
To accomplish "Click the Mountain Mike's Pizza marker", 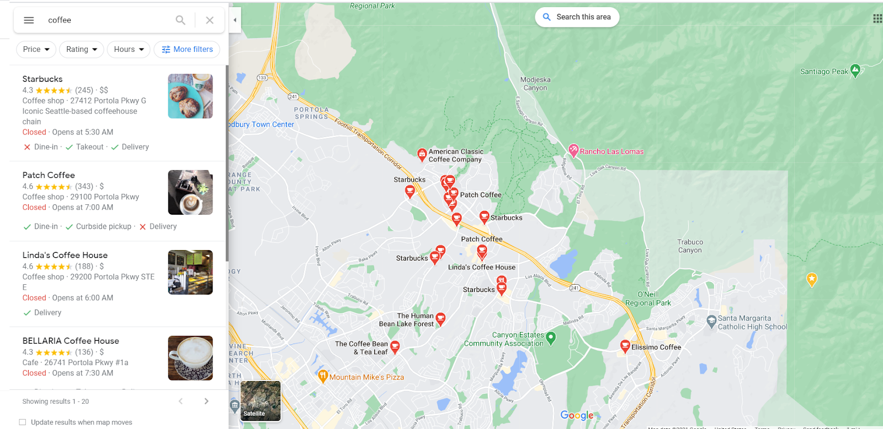I will click(323, 377).
